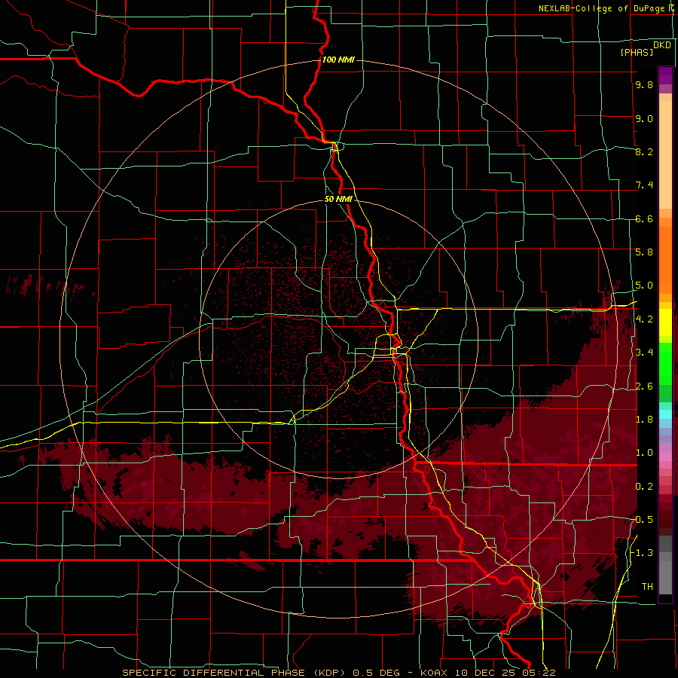Screen dimensions: 678x678
Task: Click the 9.8 value on the color scale
Action: (644, 84)
